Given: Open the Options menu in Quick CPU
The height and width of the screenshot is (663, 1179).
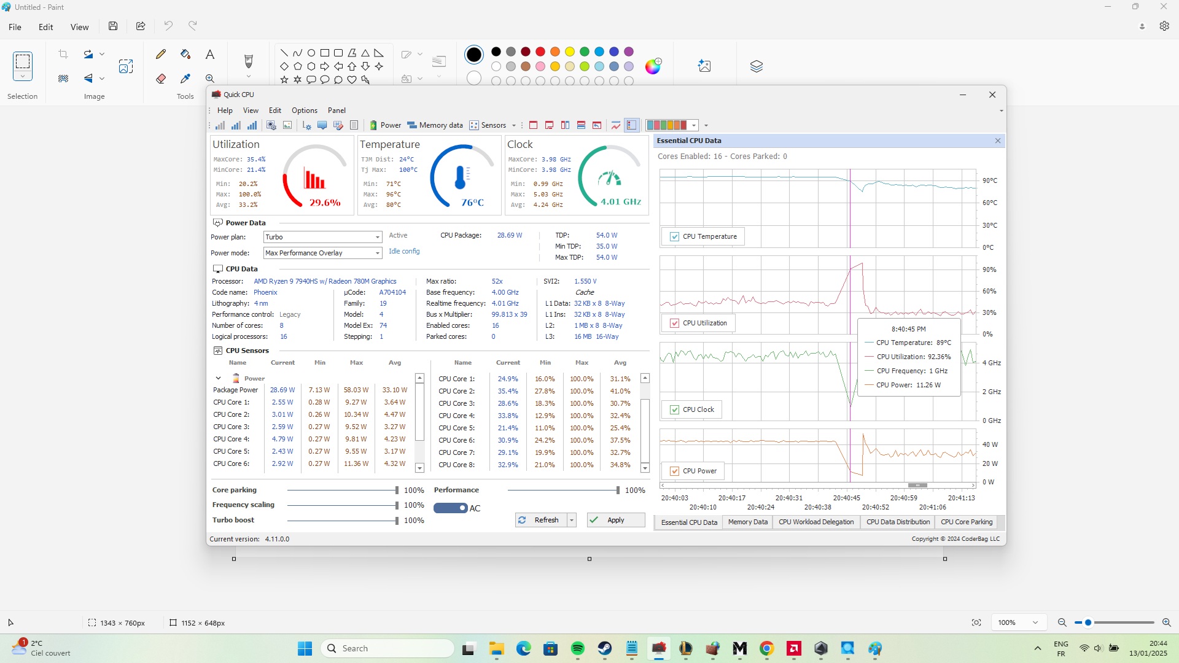Looking at the screenshot, I should 305,110.
